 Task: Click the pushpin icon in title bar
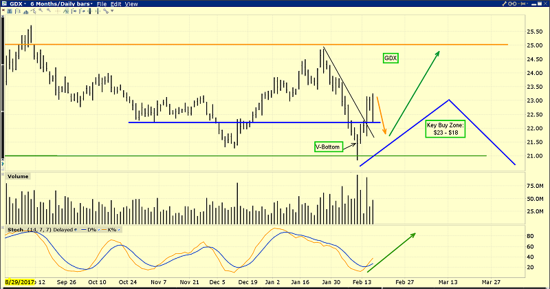click(522, 4)
